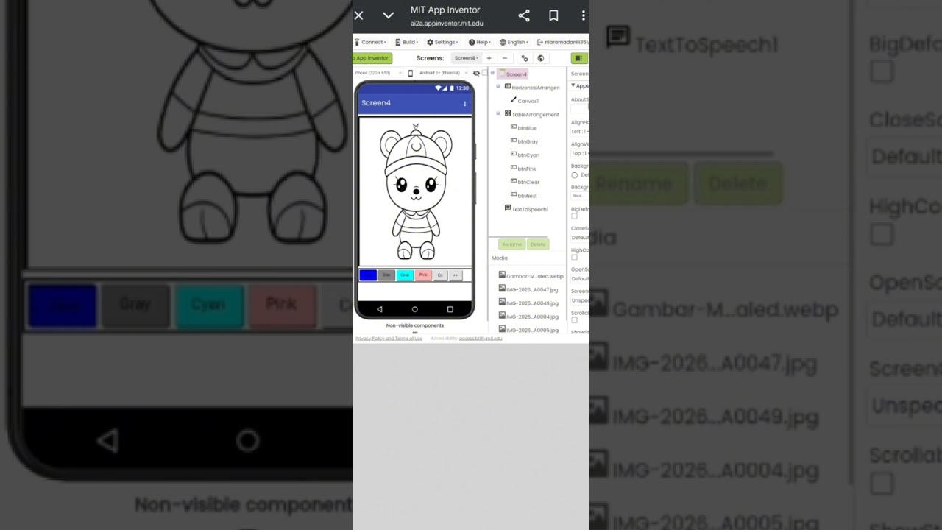Viewport: 942px width, 530px height.
Task: Select the BackgroundColor Default radio option
Action: click(575, 175)
